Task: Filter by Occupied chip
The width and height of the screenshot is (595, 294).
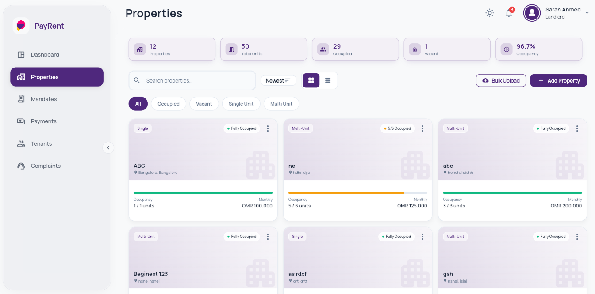Action: 169,104
